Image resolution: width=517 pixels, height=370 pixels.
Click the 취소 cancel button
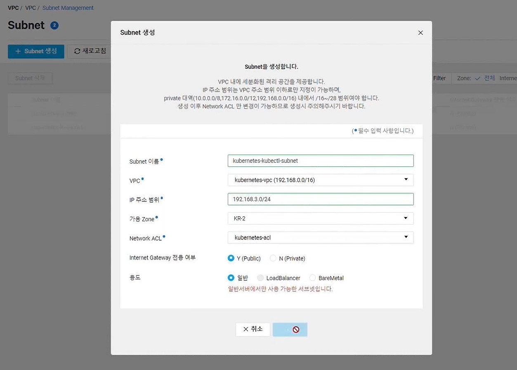[x=253, y=329]
